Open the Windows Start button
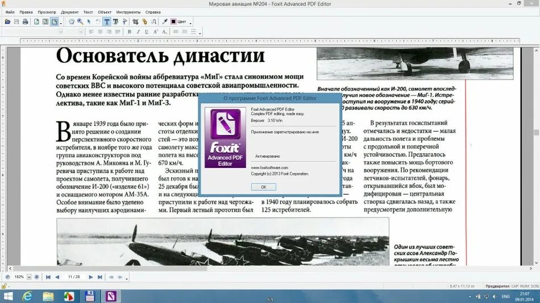 coord(8,296)
